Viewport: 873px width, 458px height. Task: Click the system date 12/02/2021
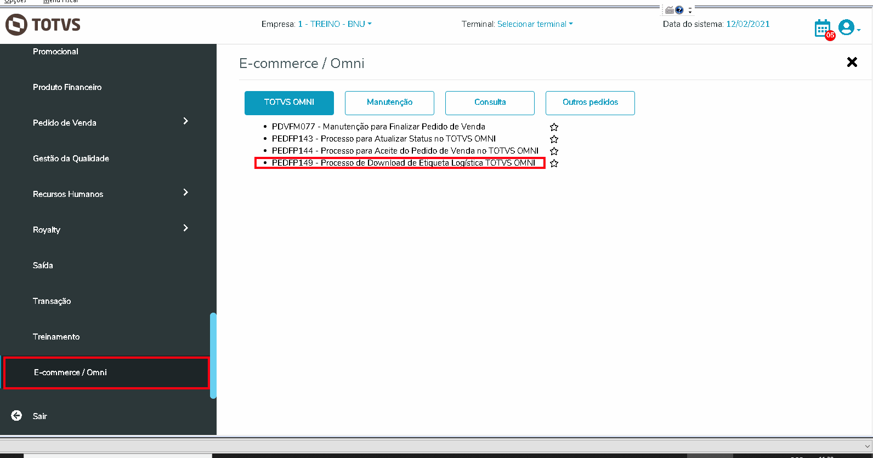[748, 24]
